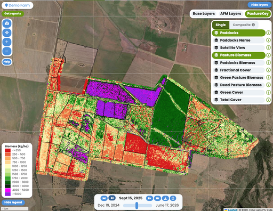
Task: Enable the Green Cover layer
Action: [238, 92]
